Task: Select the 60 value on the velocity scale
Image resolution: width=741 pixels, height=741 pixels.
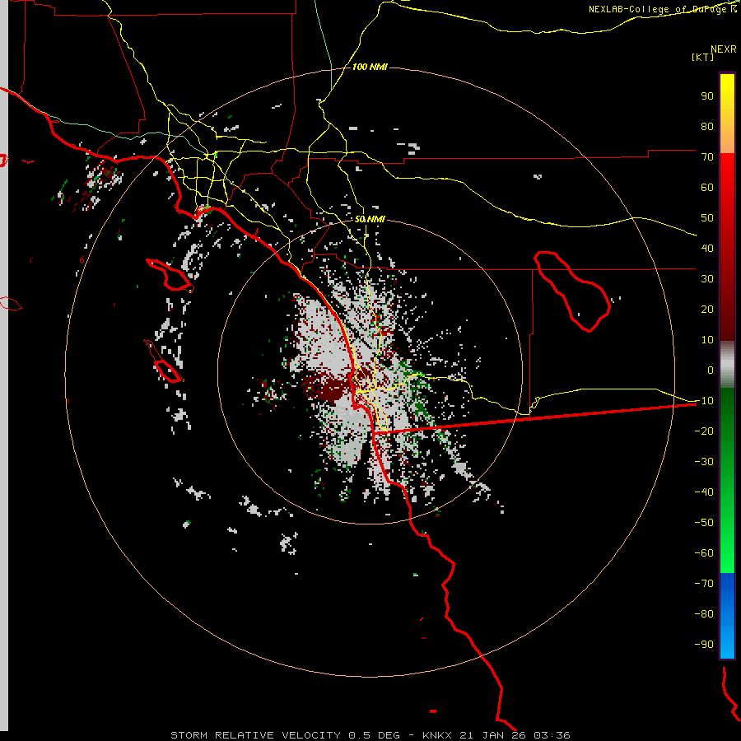Action: pyautogui.click(x=707, y=187)
